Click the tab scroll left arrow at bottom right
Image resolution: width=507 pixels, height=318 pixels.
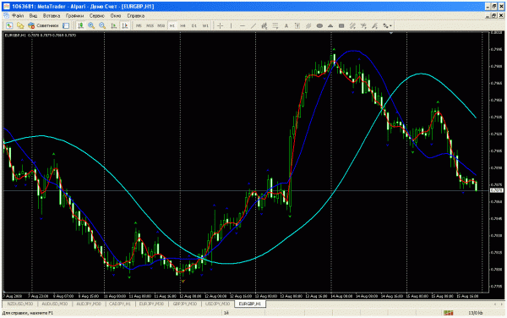tap(494, 304)
